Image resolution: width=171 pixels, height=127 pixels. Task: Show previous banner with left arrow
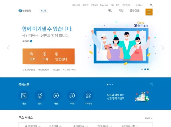[x=8, y=48]
